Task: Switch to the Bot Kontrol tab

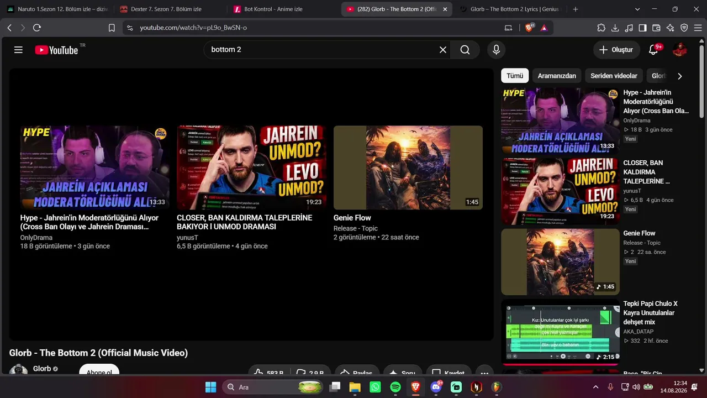Action: [283, 9]
